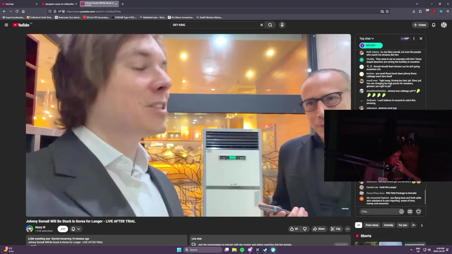Open Nut65 Wireless Mecha bookmark
Screen dimensions: 452x254
coord(209,17)
